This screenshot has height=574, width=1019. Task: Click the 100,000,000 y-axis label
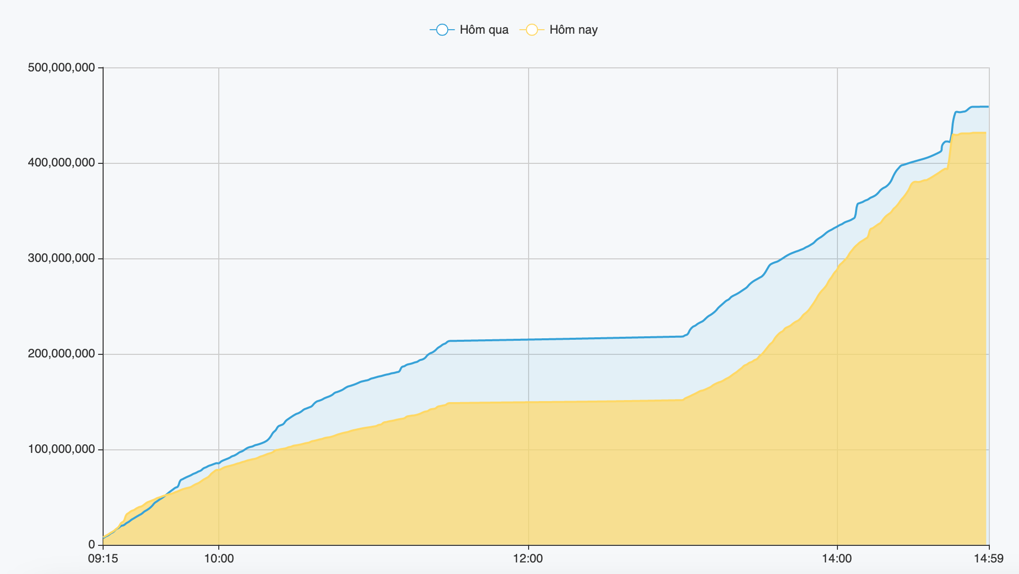[x=61, y=449]
